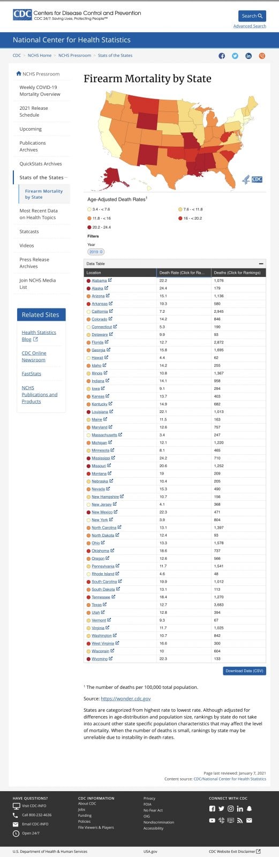Click the Facebook share icon near breadcrumbs
The height and width of the screenshot is (857, 279).
[222, 56]
